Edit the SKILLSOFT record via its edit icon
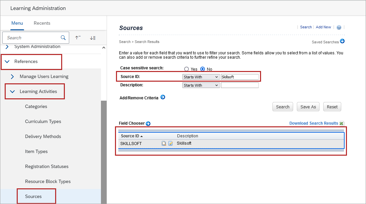 coord(170,143)
